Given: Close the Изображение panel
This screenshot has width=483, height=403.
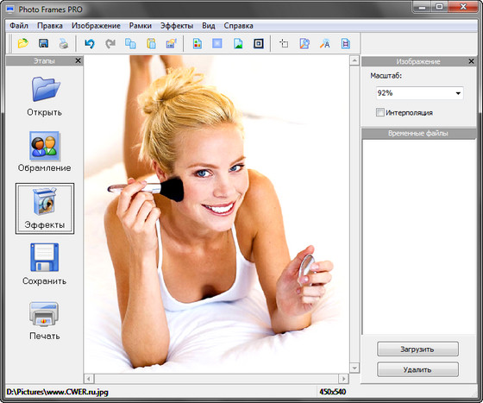Looking at the screenshot, I should [x=471, y=61].
